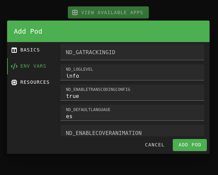Click the 'info' value in ND_LOGLEVEL
Viewport: 218px width, 175px height.
click(73, 76)
